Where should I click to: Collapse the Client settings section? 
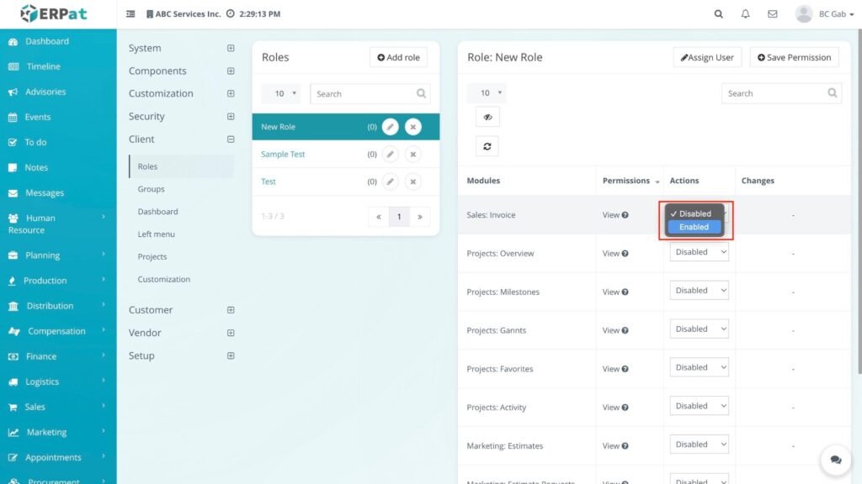tap(231, 139)
